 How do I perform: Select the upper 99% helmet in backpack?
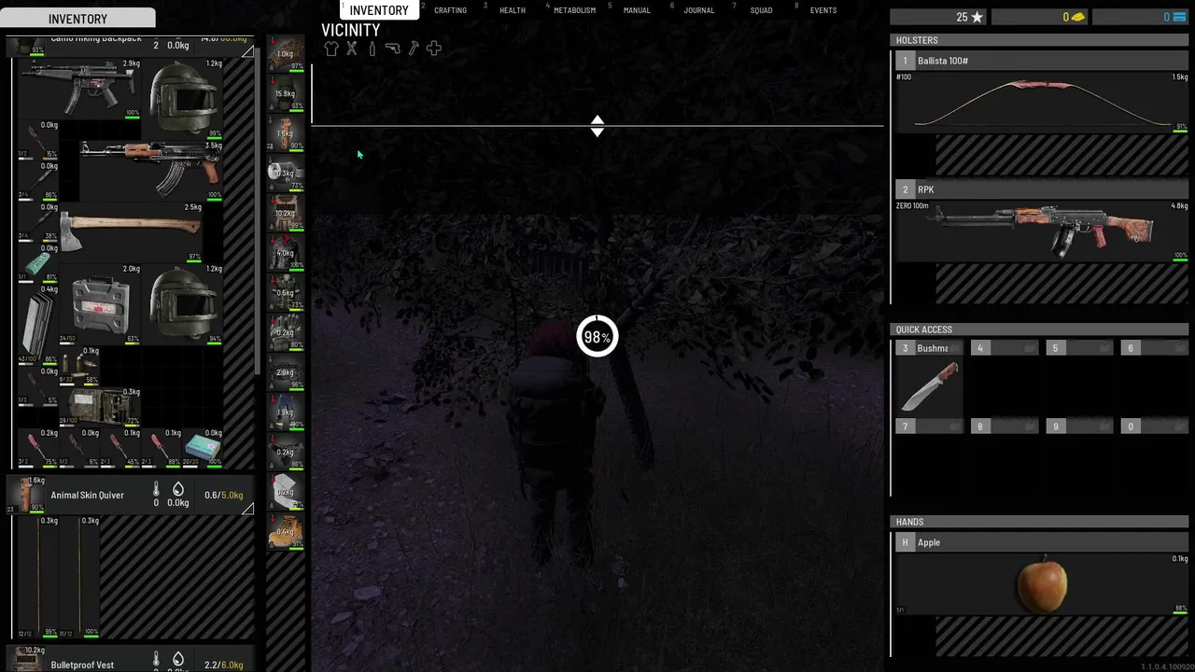pos(184,97)
